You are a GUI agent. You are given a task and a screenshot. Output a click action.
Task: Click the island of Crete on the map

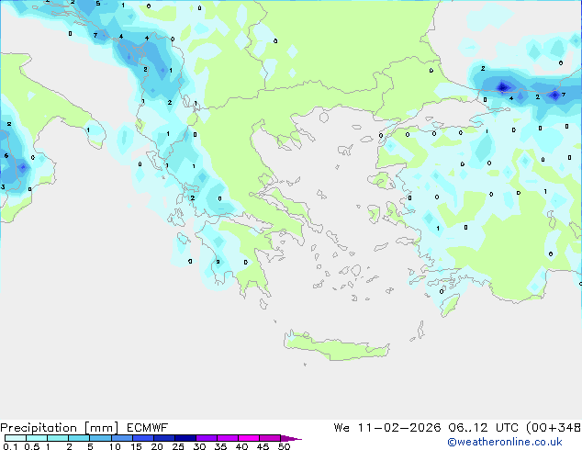point(336,347)
